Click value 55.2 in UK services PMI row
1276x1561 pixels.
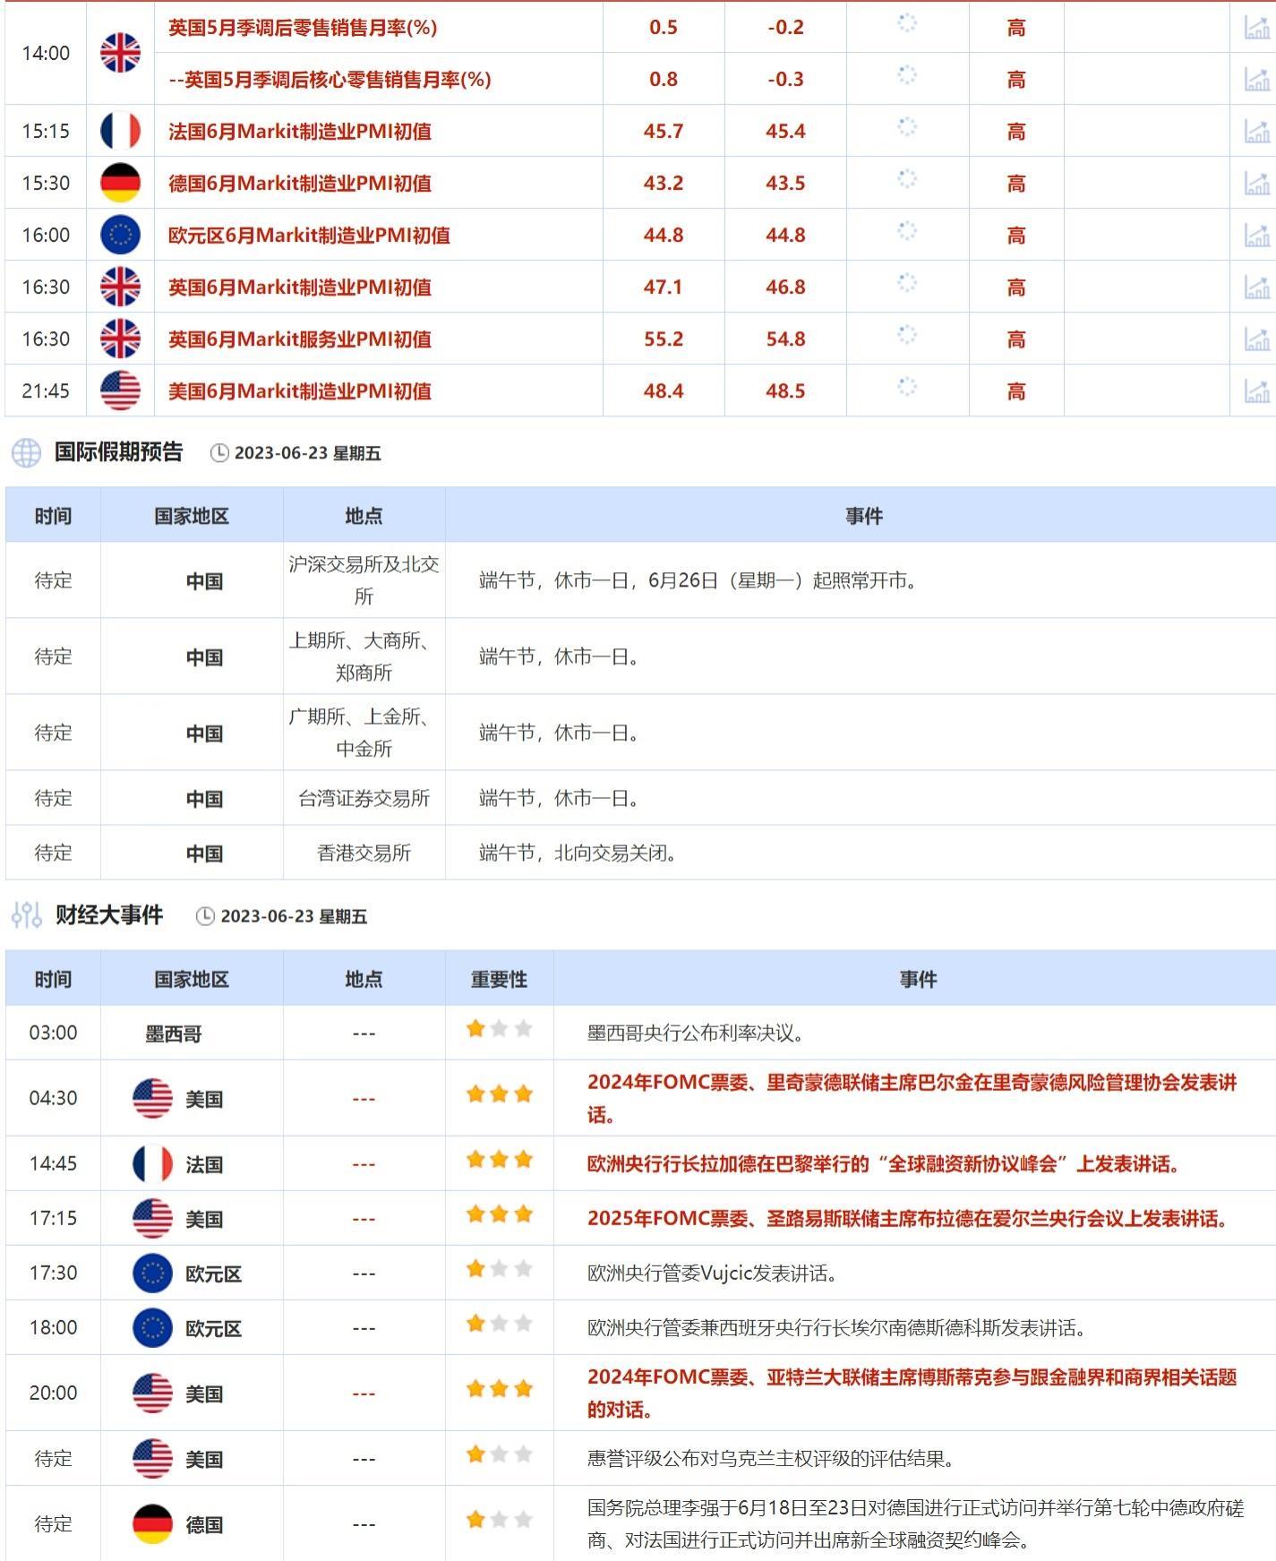click(x=664, y=339)
